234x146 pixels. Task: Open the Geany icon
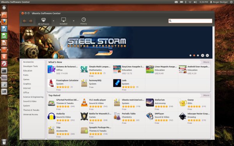183,103
